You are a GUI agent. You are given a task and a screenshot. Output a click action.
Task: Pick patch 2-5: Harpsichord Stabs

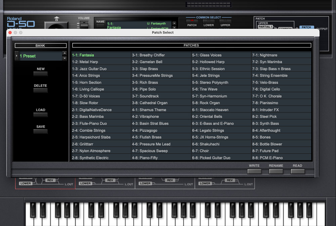tap(101, 137)
